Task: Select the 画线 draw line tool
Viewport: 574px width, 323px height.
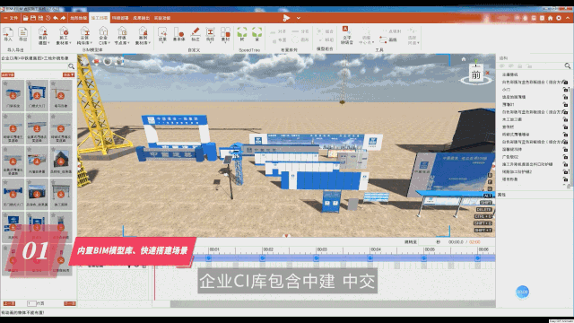Action: (x=388, y=39)
